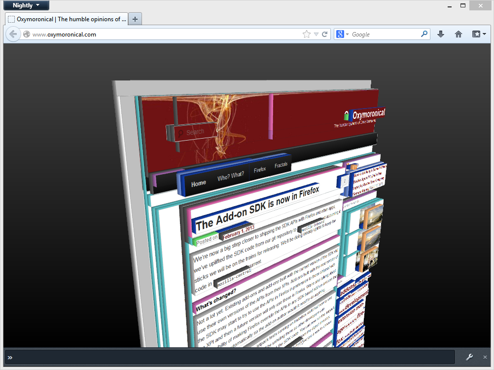Open the Fractals navigation link
Viewport: 494px width, 370px height.
[281, 165]
